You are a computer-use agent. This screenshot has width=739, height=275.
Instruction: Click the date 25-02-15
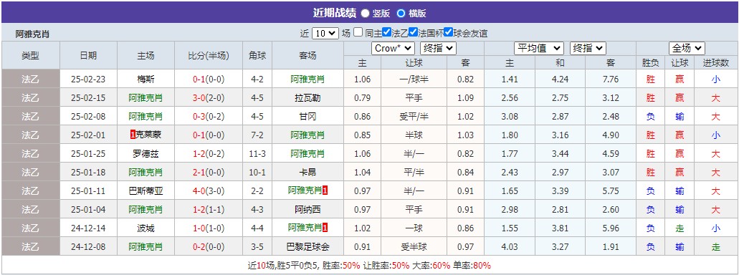(x=88, y=98)
